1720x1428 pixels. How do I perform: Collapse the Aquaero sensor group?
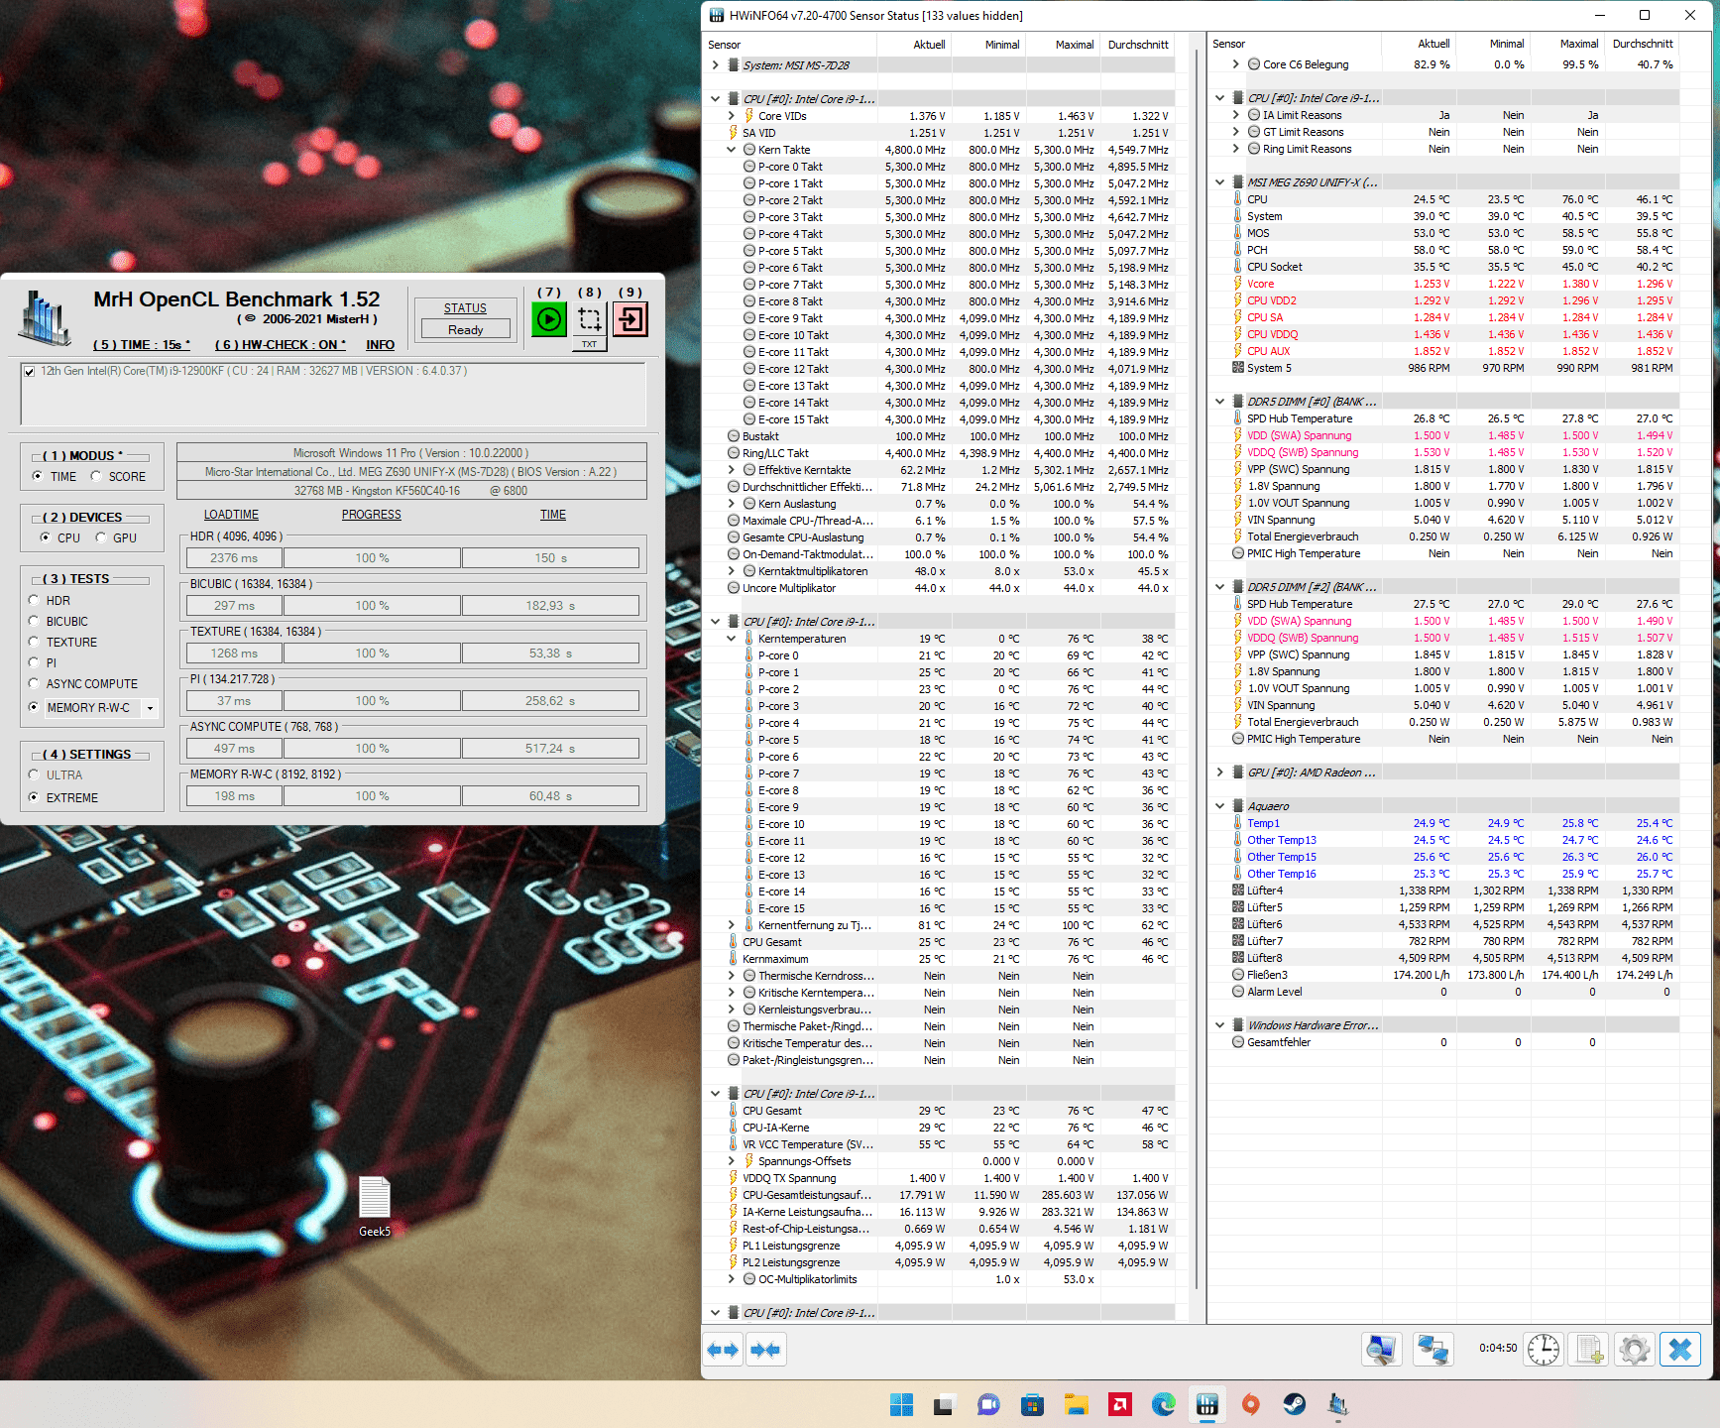1220,806
